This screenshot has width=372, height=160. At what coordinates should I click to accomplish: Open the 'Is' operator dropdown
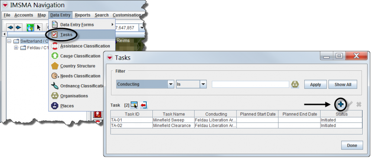click(x=203, y=84)
